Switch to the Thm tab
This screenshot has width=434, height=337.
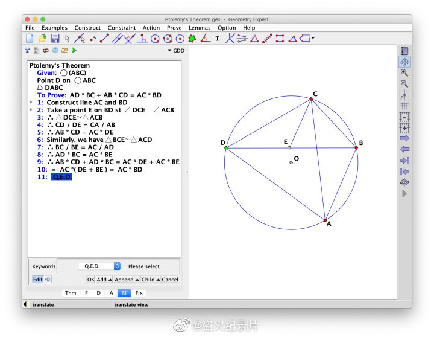point(71,293)
